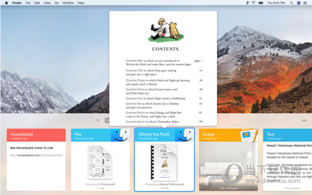The width and height of the screenshot is (312, 195).
Task: Click Chapter Five line in preview
Action: pyautogui.click(x=164, y=98)
